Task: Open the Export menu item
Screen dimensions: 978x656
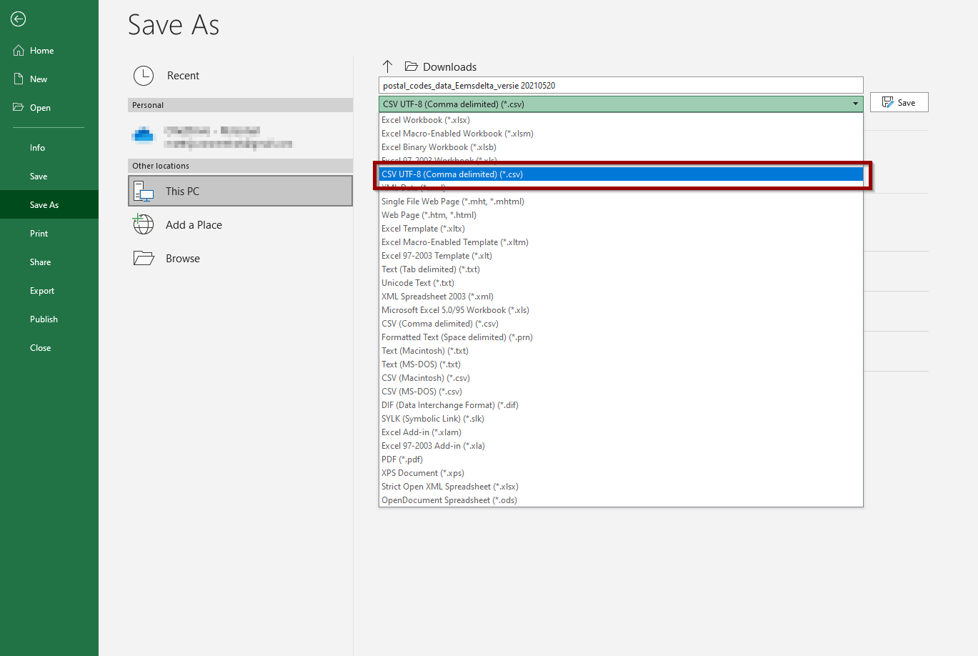Action: [x=42, y=291]
